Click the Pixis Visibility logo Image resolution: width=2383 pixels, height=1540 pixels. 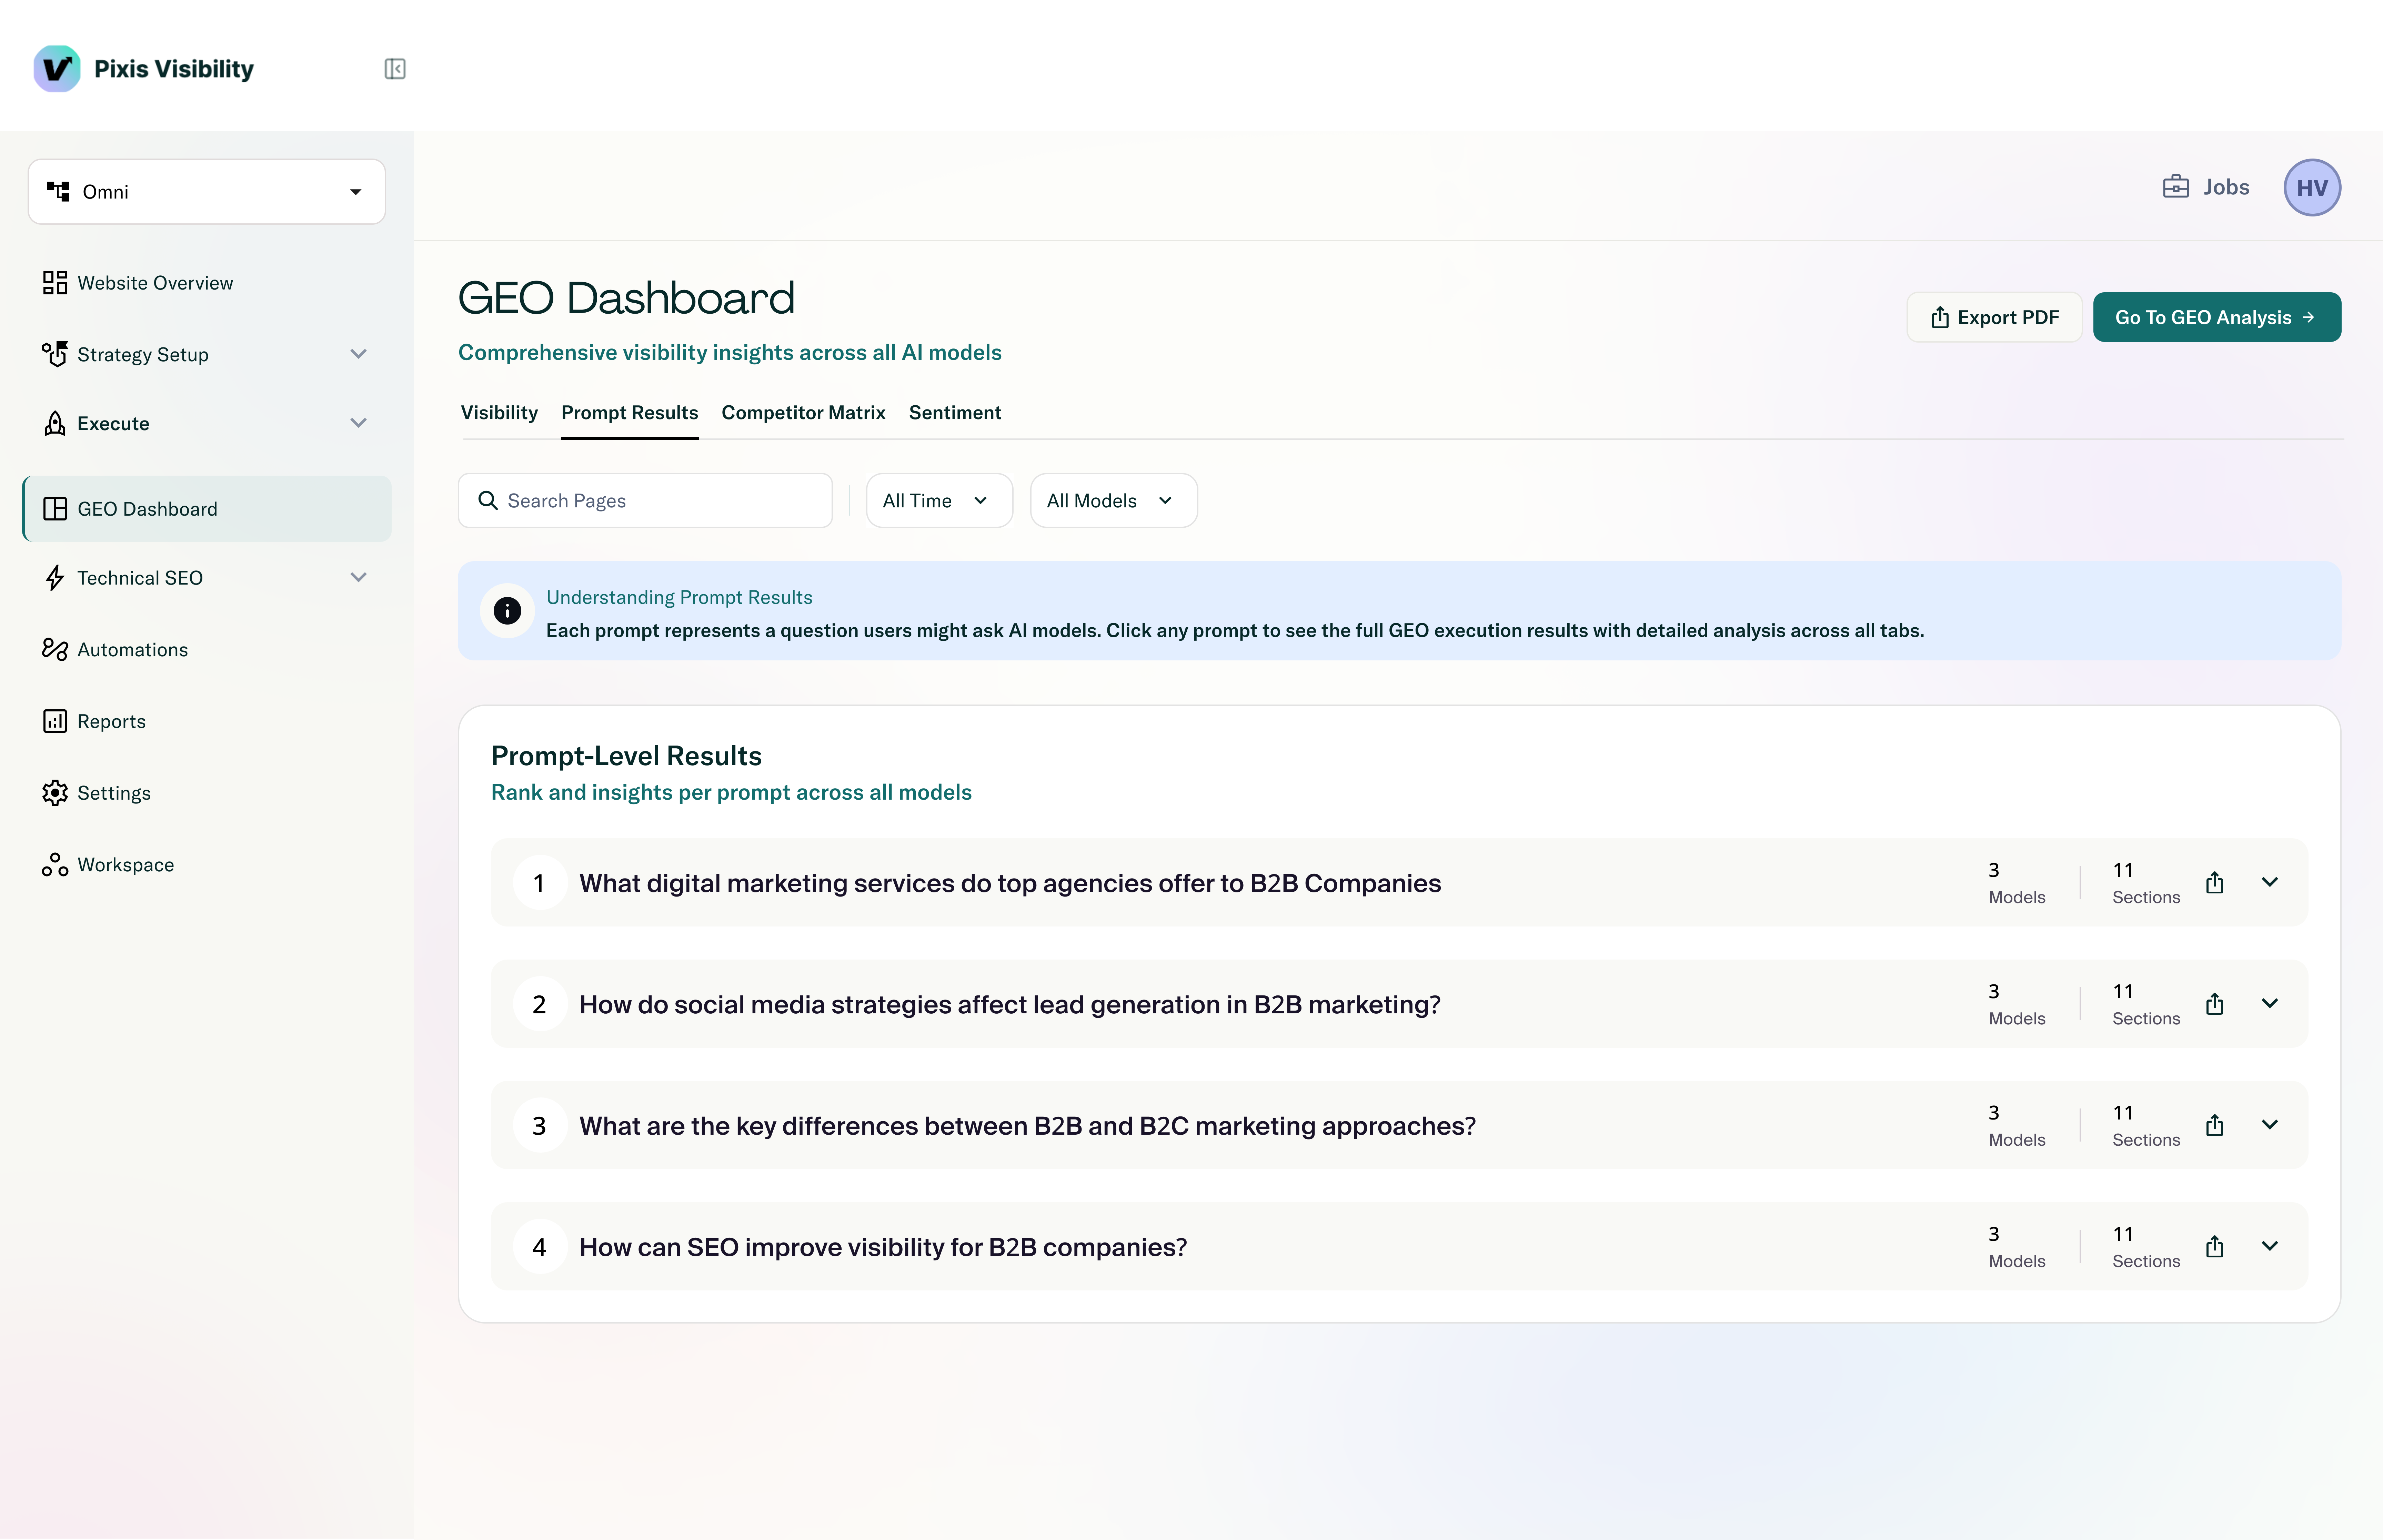[x=57, y=69]
